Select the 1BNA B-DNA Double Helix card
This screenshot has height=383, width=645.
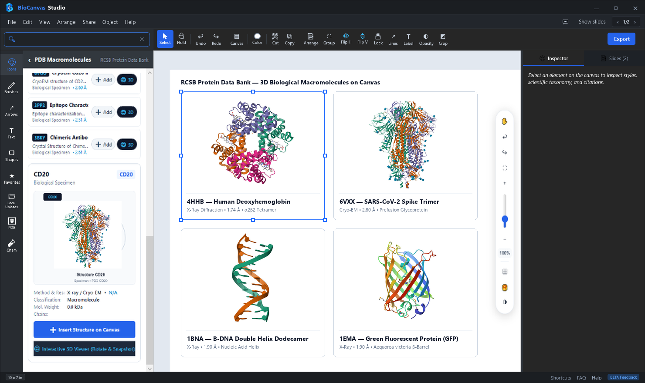coord(253,293)
